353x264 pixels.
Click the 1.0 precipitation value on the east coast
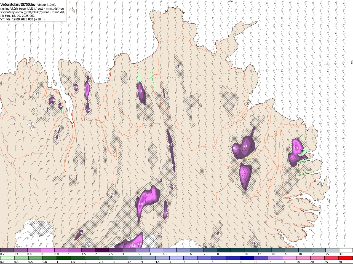[x=296, y=148]
